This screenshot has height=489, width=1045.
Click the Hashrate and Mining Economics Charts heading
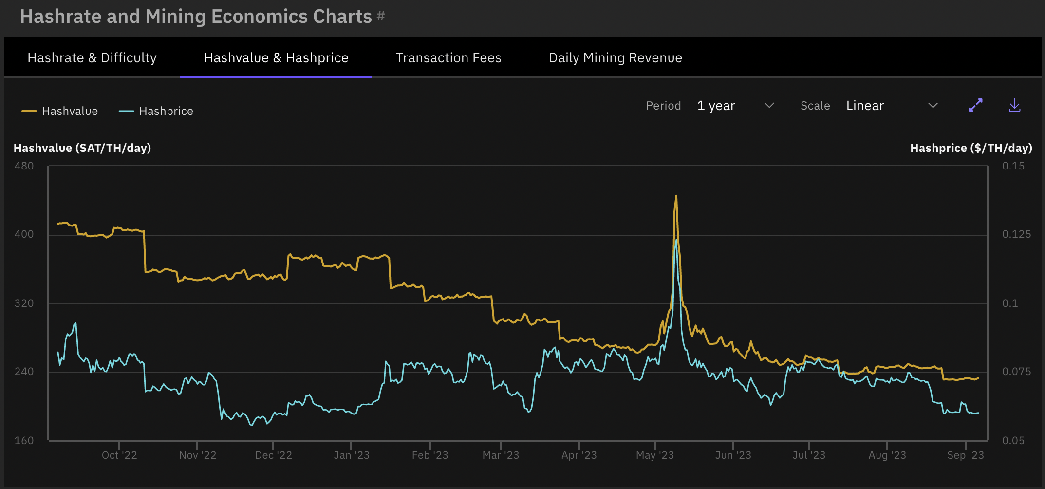pyautogui.click(x=196, y=16)
